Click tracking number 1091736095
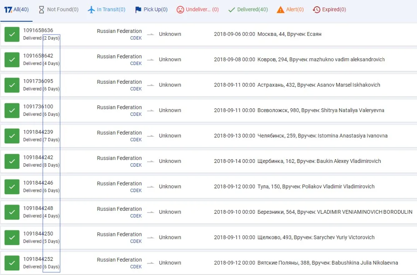Viewport: 417px width, 275px height. pos(38,81)
